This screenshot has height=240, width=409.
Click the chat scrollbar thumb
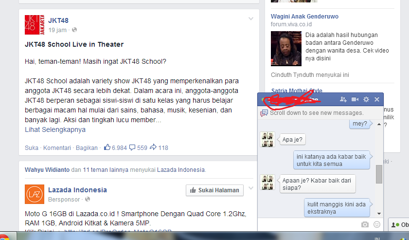coord(379,174)
